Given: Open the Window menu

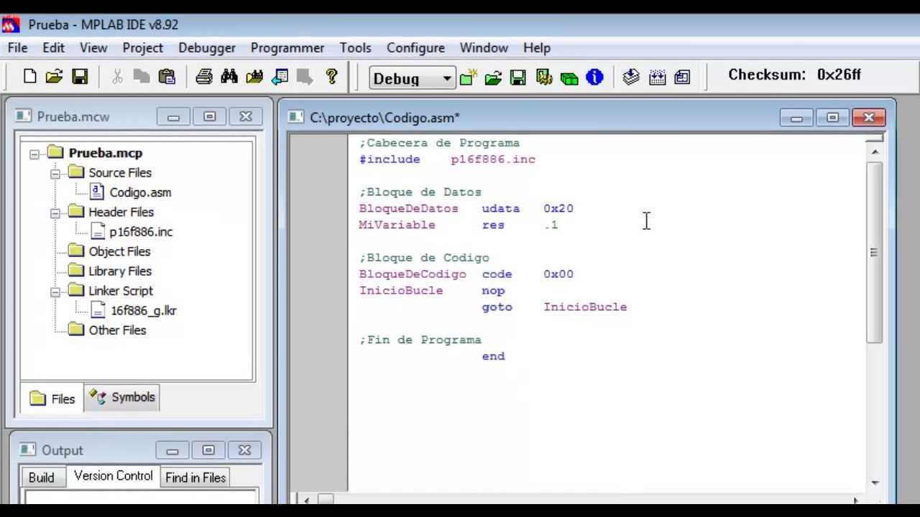Looking at the screenshot, I should (x=484, y=47).
